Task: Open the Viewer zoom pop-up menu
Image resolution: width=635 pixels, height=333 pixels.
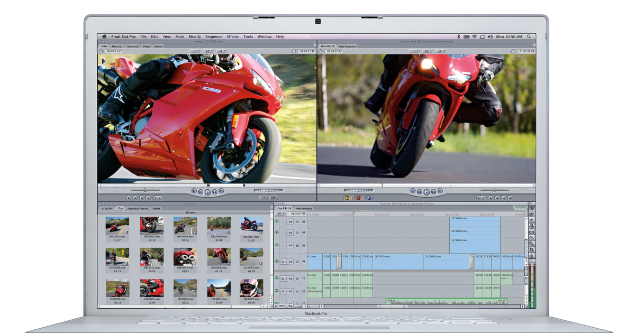Action: (195, 51)
